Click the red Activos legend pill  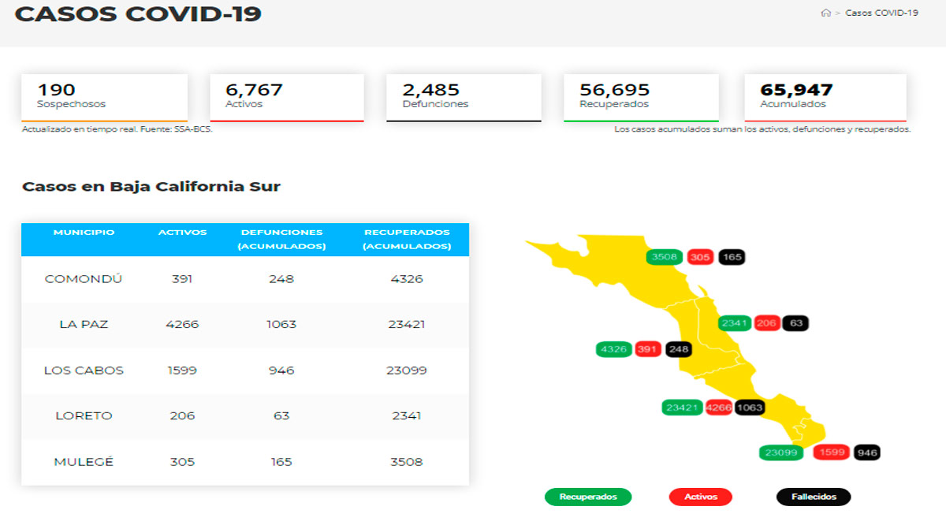[700, 497]
